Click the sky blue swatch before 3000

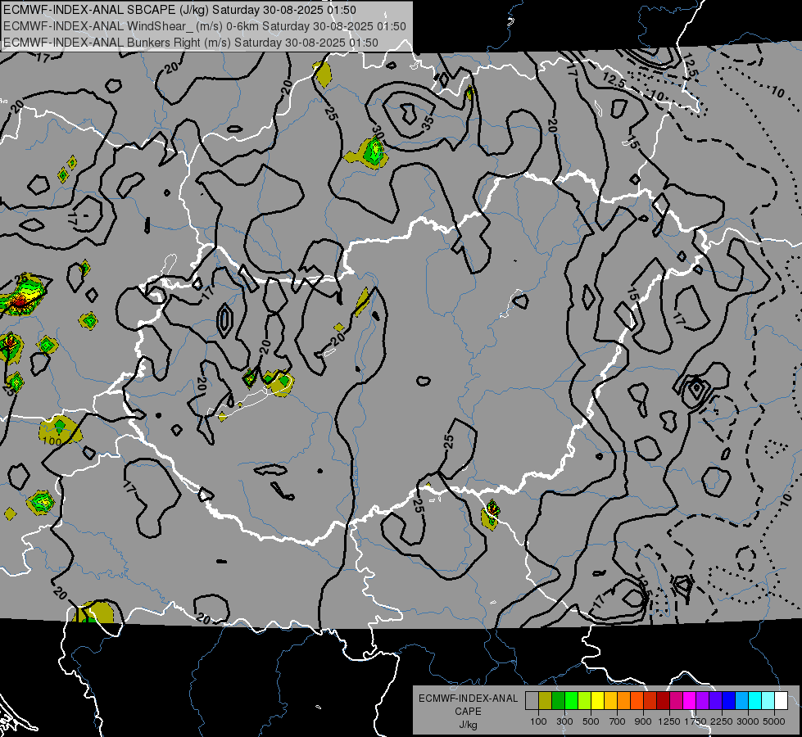[741, 701]
